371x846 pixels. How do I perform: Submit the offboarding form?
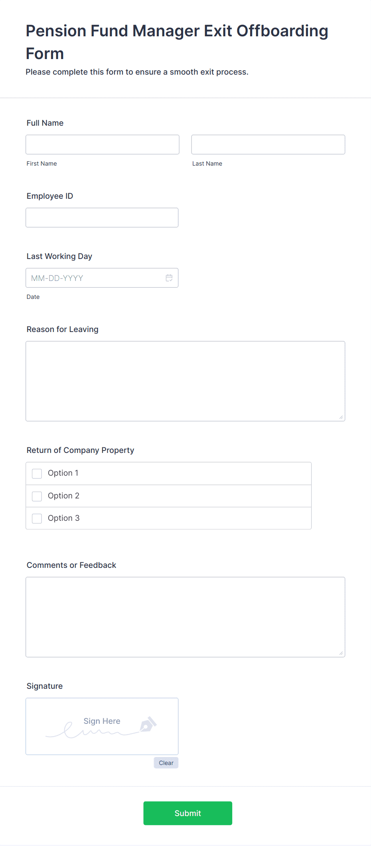(x=188, y=813)
